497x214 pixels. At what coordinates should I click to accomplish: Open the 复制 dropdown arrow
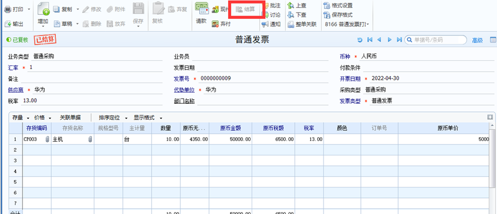pos(78,10)
